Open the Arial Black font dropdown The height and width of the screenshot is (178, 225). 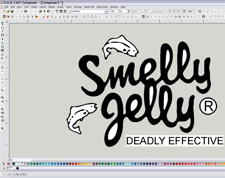[106, 12]
